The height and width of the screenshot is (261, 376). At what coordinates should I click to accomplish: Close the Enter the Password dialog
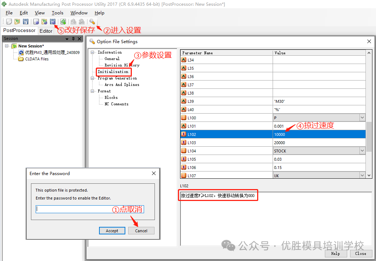[154, 173]
